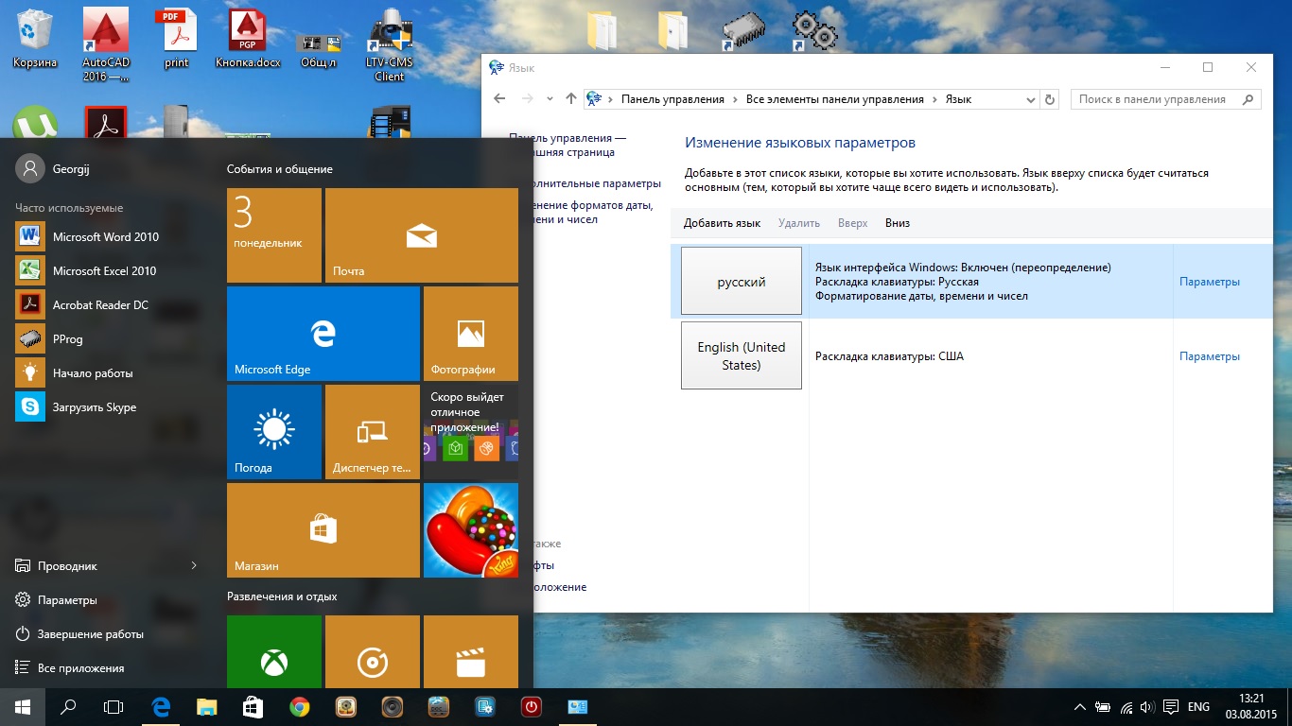The height and width of the screenshot is (726, 1292).
Task: Open the Xbox tile
Action: click(x=274, y=652)
